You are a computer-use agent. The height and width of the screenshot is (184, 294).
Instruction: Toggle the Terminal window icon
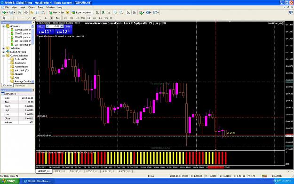point(38,13)
